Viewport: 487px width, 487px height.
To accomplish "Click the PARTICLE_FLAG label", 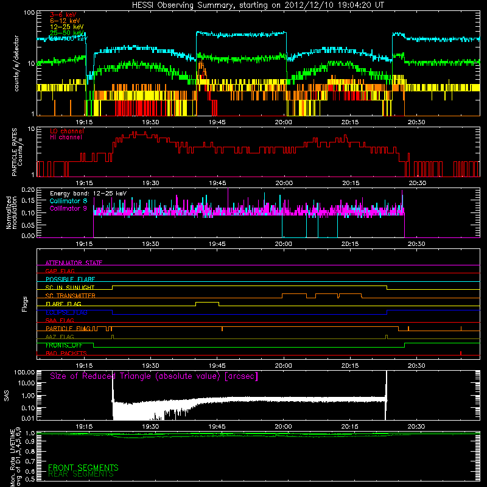I will [x=68, y=328].
